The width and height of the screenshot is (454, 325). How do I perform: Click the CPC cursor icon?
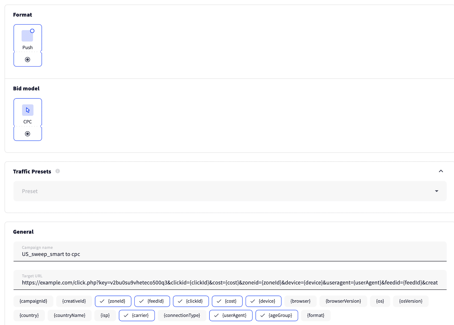tap(28, 110)
